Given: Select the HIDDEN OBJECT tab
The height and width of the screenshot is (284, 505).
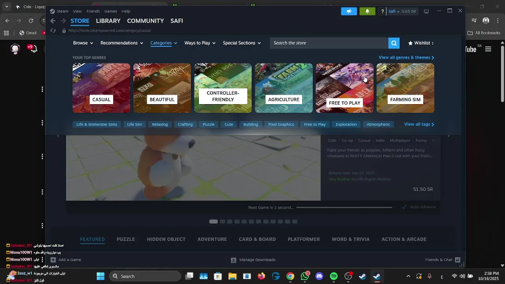Looking at the screenshot, I should [166, 239].
